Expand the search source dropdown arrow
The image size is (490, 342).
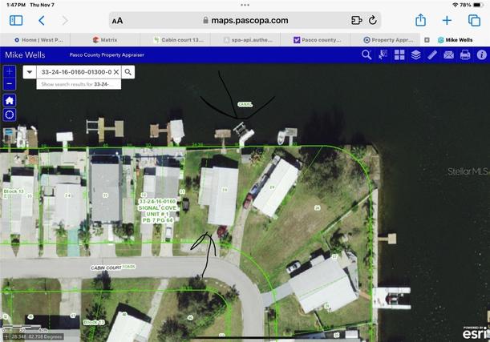click(x=30, y=72)
